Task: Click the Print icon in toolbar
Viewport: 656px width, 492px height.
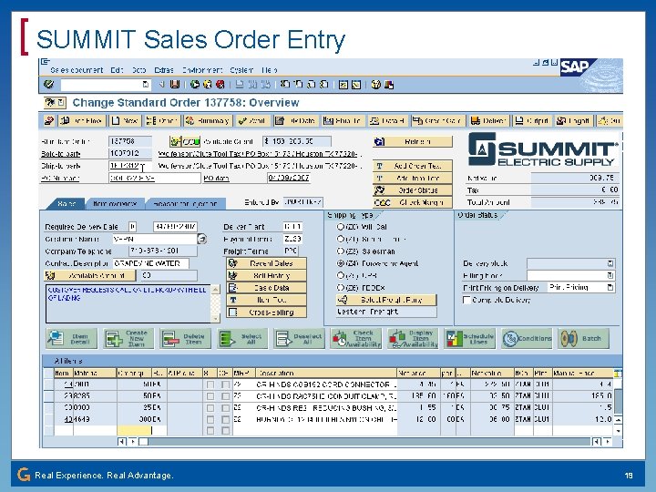Action: click(240, 85)
